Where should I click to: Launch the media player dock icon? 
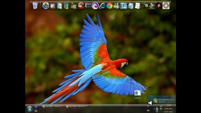point(52,6)
